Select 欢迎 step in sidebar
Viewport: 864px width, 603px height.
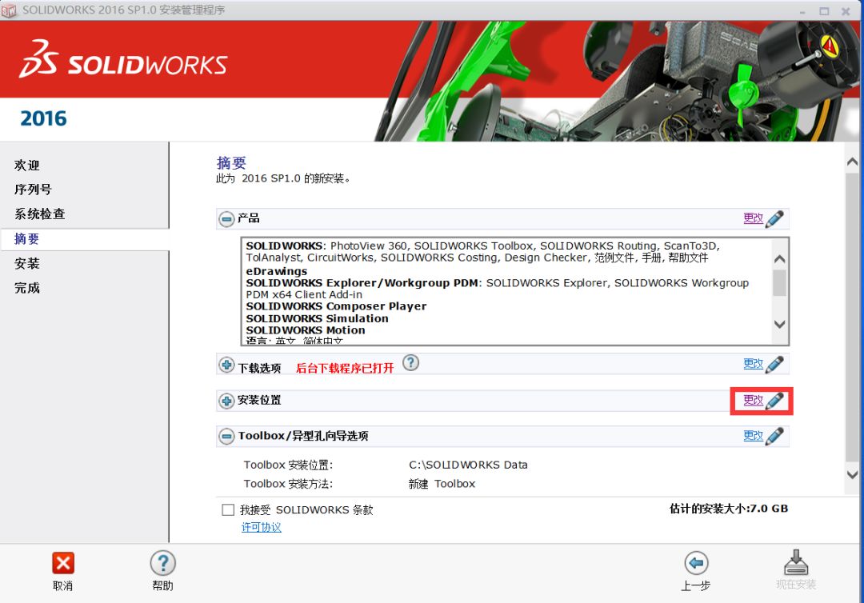click(27, 166)
